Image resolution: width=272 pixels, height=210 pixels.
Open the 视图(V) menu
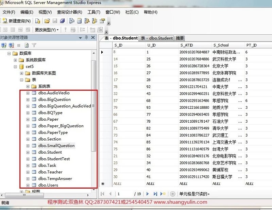pyautogui.click(x=45, y=12)
